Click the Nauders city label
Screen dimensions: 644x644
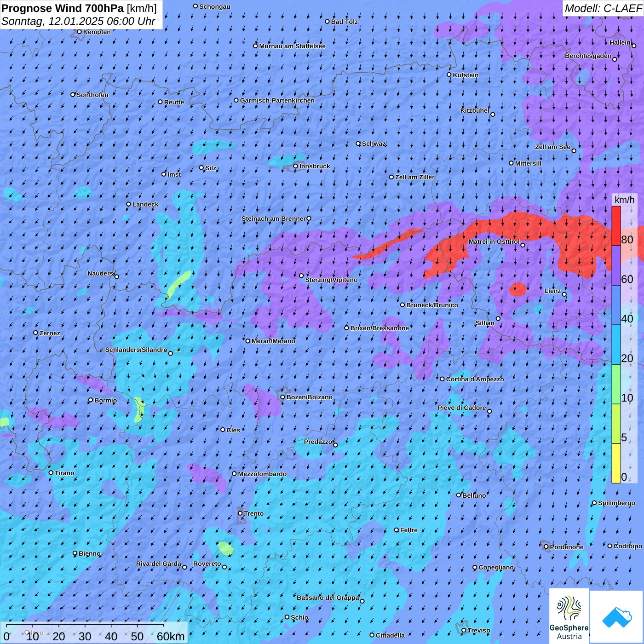click(x=100, y=273)
